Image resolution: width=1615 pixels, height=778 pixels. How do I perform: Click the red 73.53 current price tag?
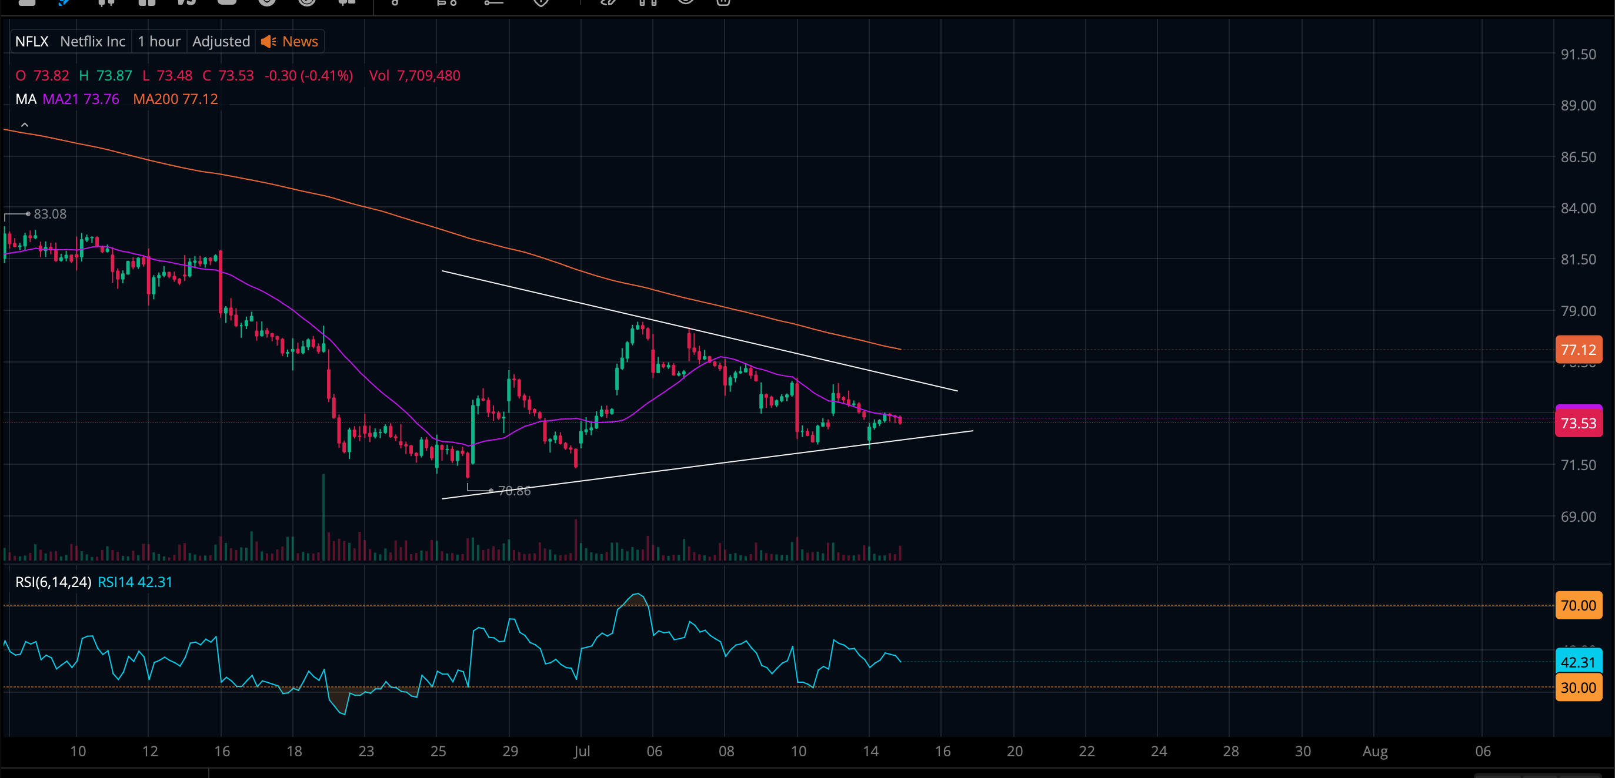point(1578,424)
